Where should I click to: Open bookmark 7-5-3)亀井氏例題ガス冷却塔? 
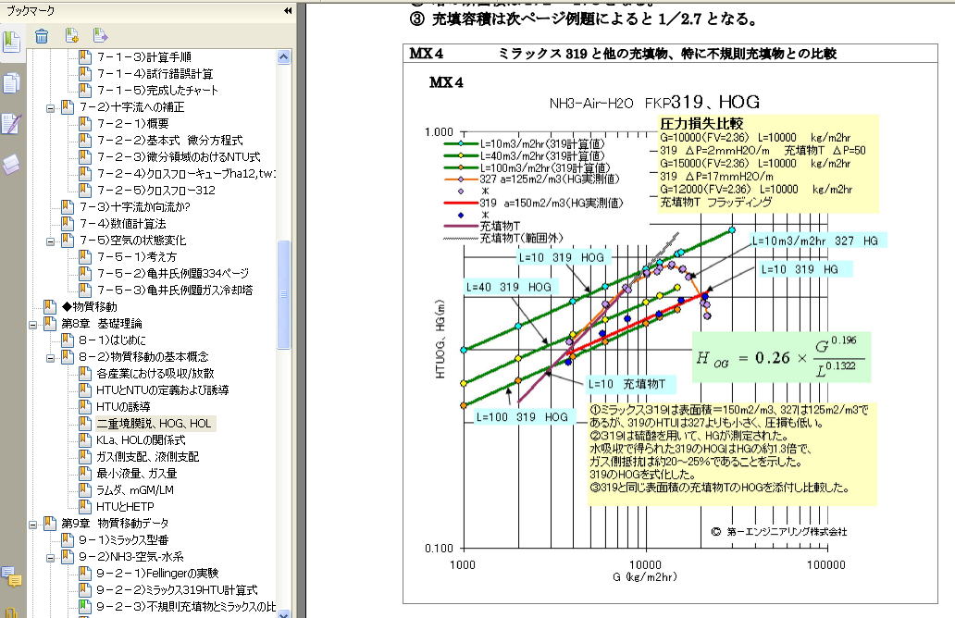tap(175, 290)
